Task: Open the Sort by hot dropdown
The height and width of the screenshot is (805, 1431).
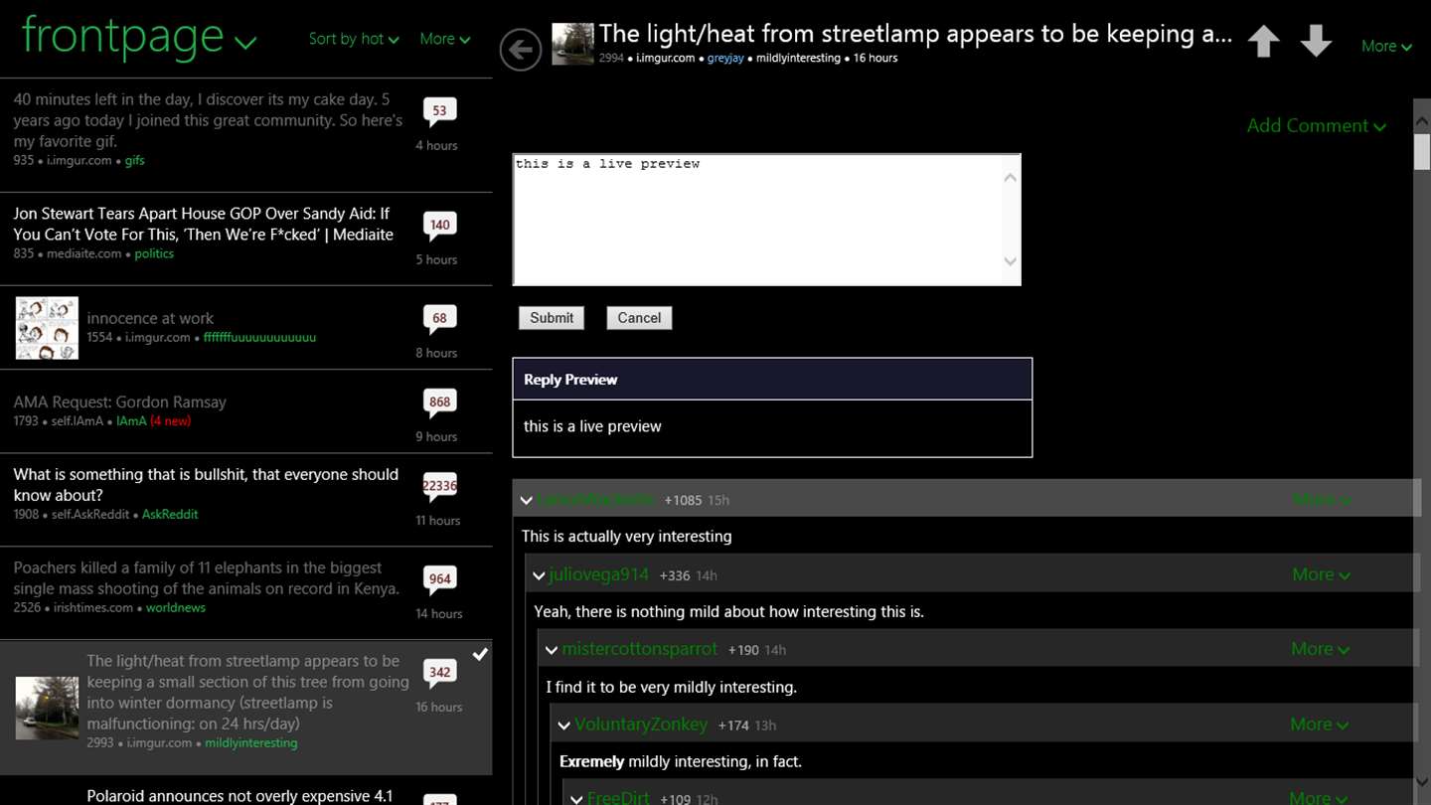Action: (354, 39)
